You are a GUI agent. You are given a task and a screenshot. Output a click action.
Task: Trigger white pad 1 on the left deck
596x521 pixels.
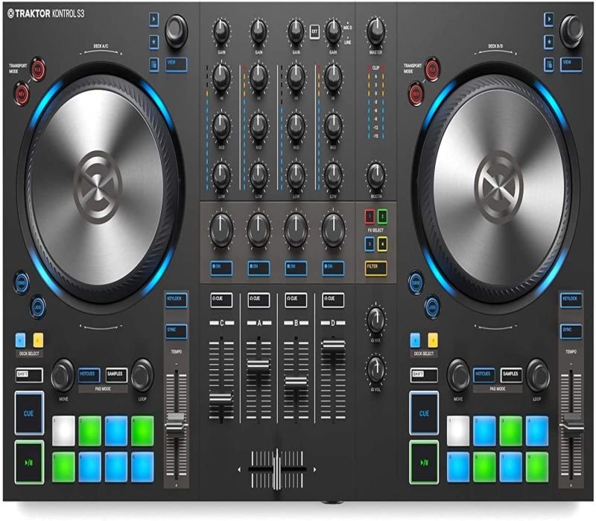pos(63,431)
